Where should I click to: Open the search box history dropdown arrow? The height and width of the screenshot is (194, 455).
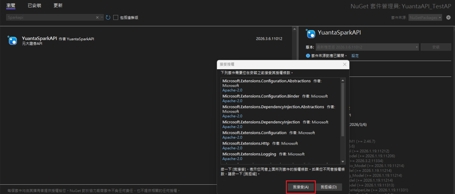point(102,18)
